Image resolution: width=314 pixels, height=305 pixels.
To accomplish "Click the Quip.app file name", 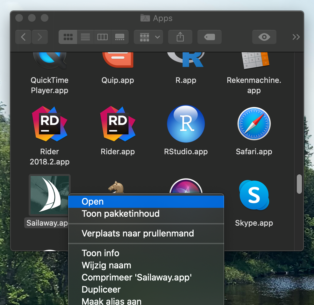I will [x=118, y=80].
